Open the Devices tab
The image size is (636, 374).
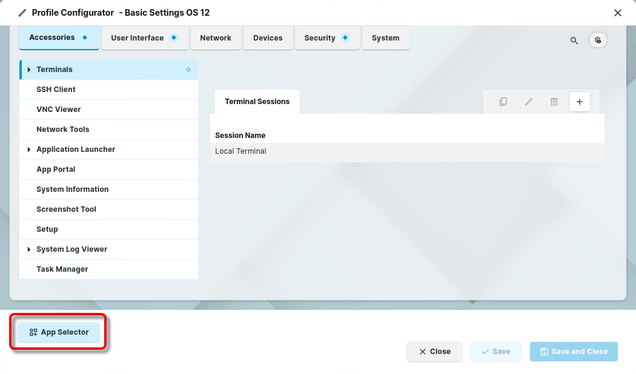coord(268,38)
